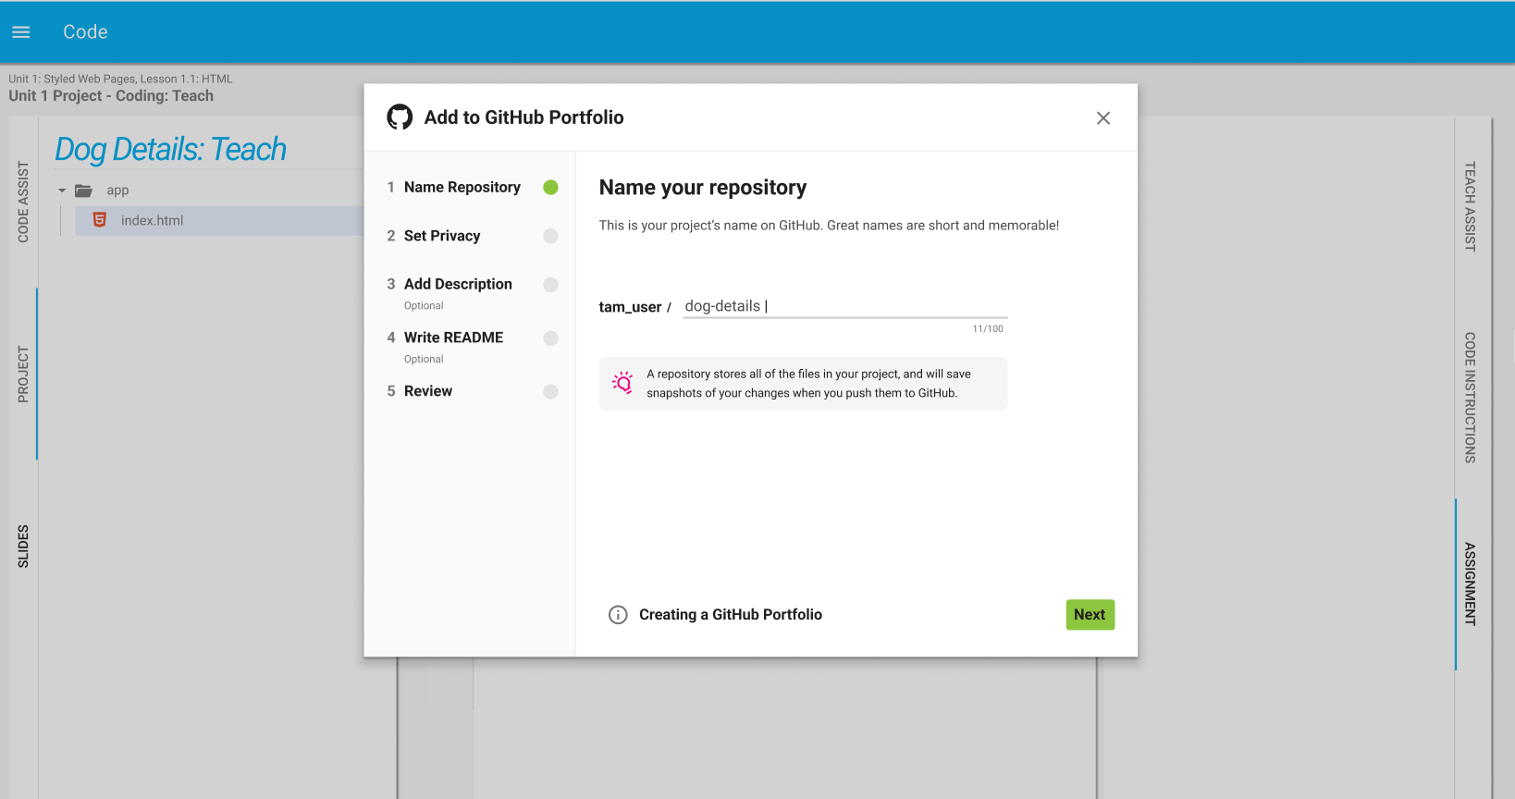Click the green Next button

(1090, 615)
